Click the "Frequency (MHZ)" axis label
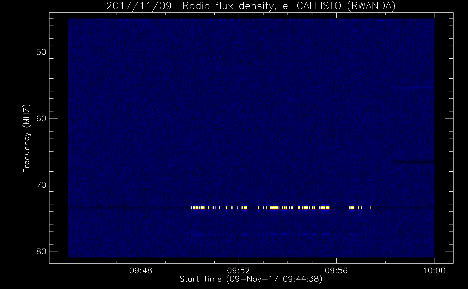The image size is (468, 289). pyautogui.click(x=27, y=139)
